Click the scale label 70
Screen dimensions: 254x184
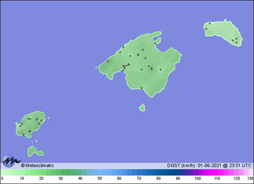[x=139, y=179]
